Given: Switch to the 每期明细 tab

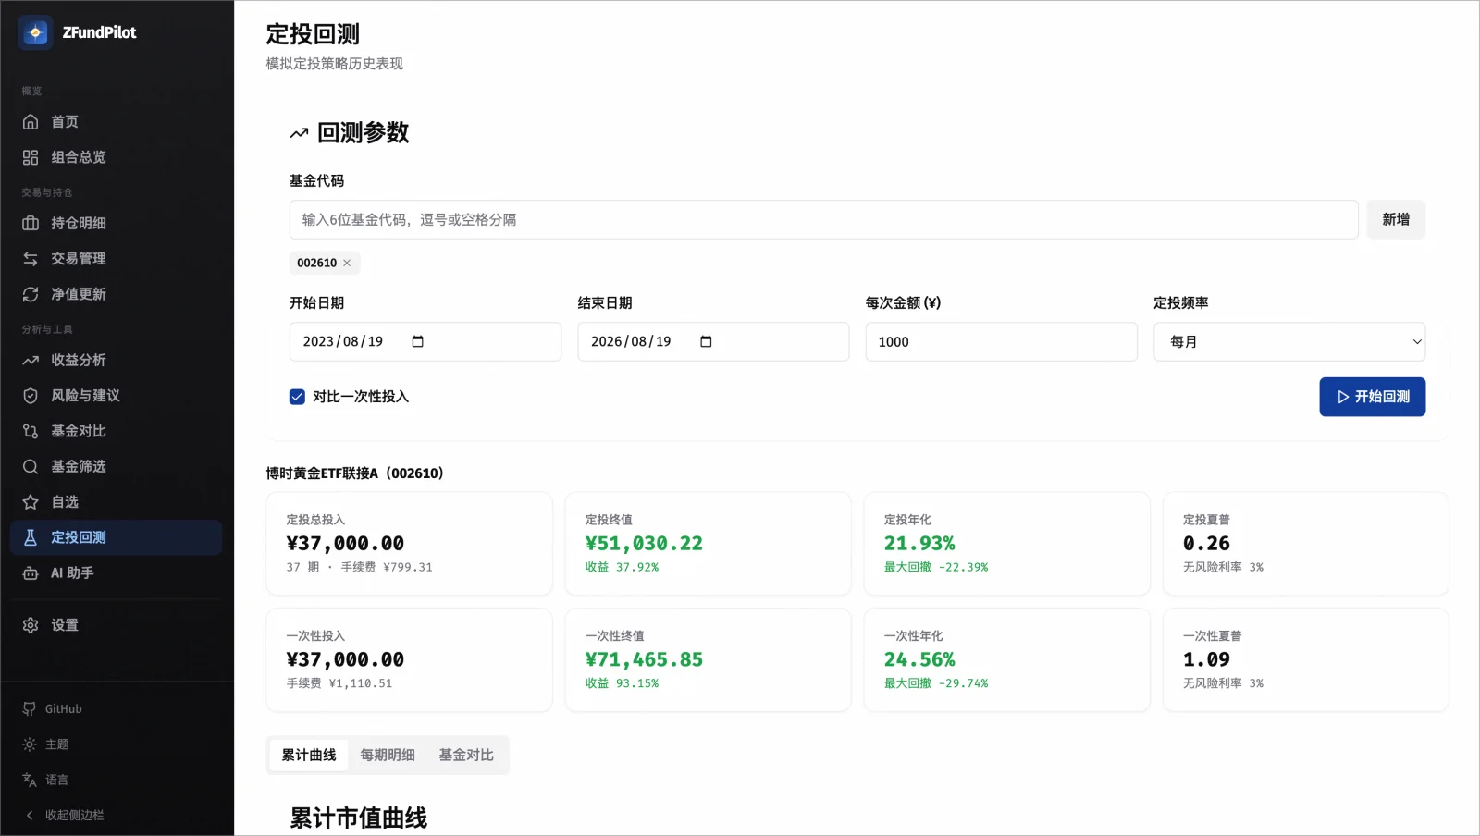Looking at the screenshot, I should (x=388, y=756).
